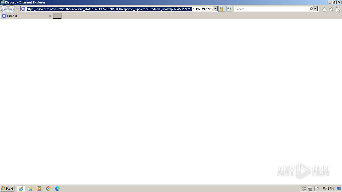Open the search provider dropdown arrow
Image resolution: width=342 pixels, height=192 pixels.
tap(316, 9)
